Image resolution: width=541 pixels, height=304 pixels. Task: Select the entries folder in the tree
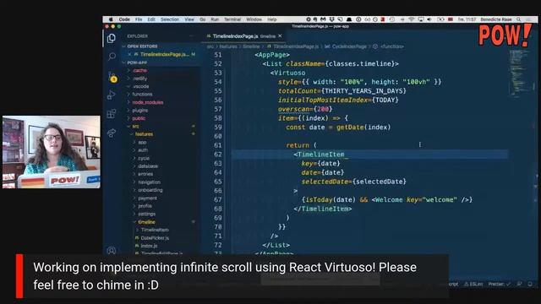pos(145,174)
